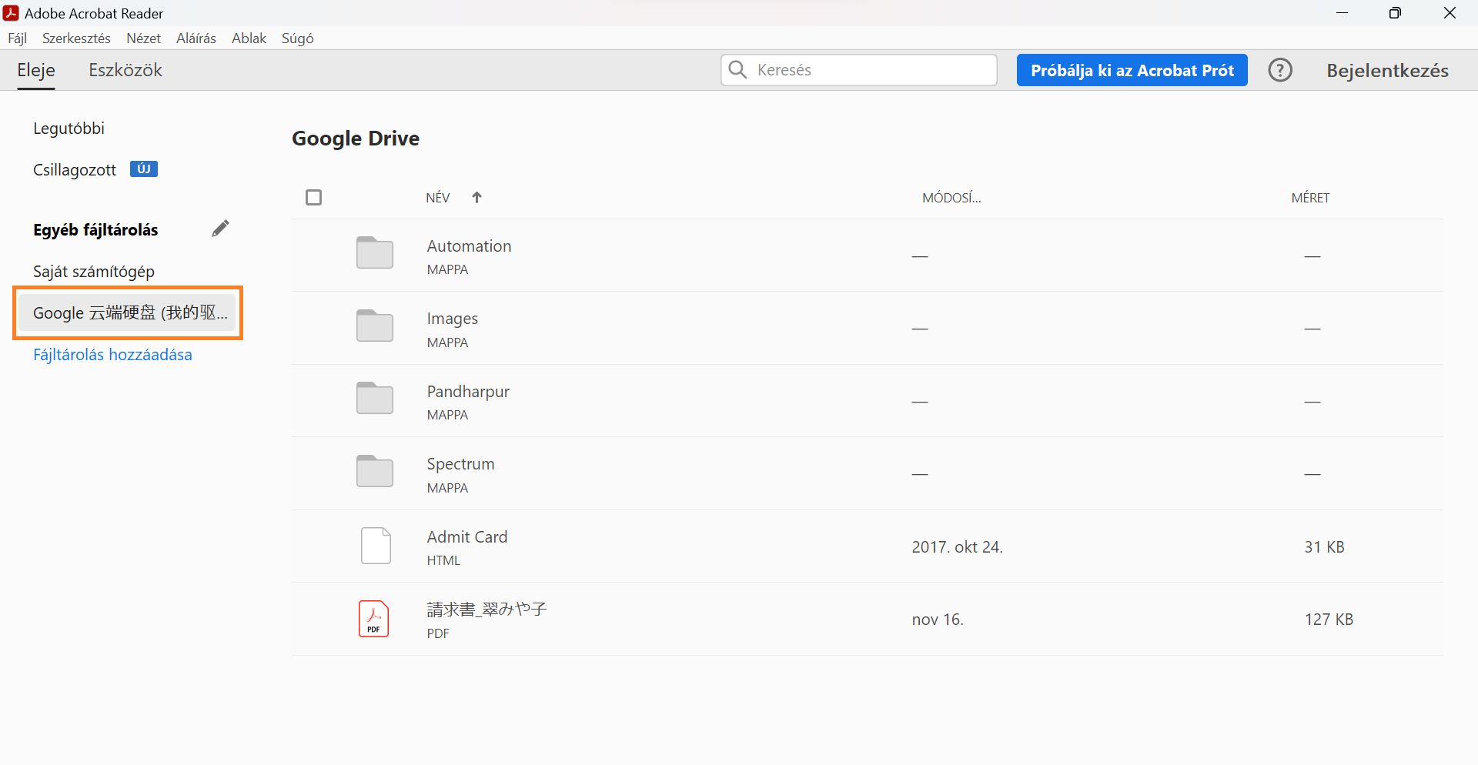The image size is (1478, 765).
Task: Click the Adobe Acrobat logo in title bar
Action: 11,12
